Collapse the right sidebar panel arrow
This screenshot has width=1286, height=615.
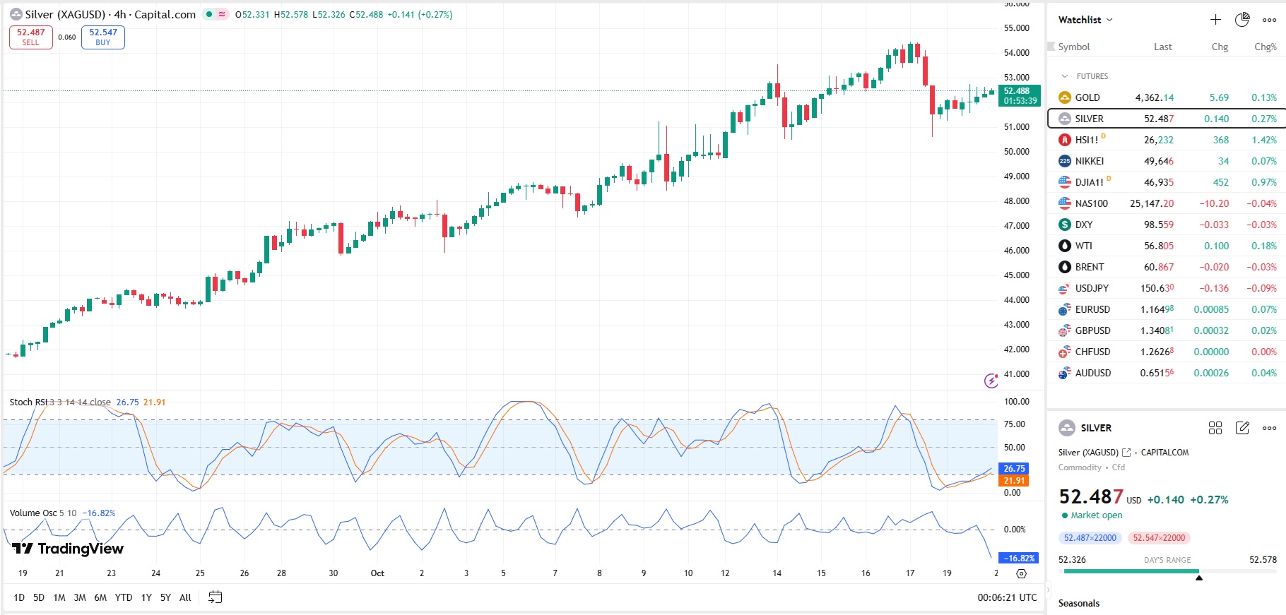tap(1048, 589)
